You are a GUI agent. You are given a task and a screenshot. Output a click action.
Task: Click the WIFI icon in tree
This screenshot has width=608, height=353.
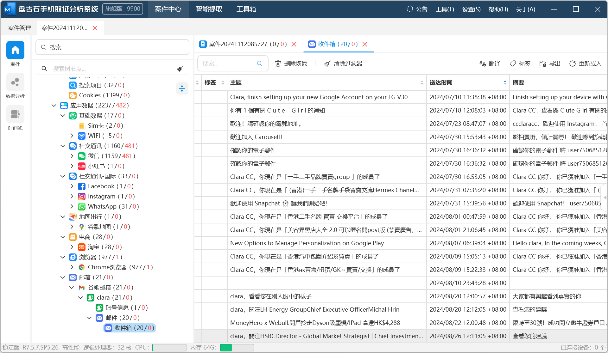click(x=82, y=136)
